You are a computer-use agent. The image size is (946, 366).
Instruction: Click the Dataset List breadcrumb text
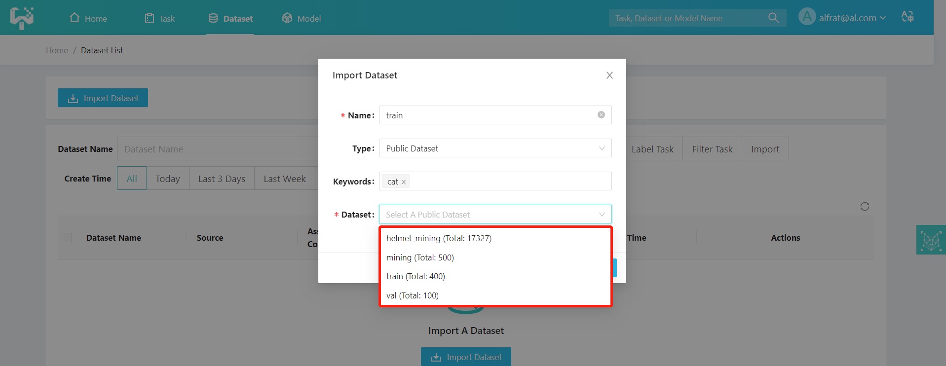[x=102, y=50]
